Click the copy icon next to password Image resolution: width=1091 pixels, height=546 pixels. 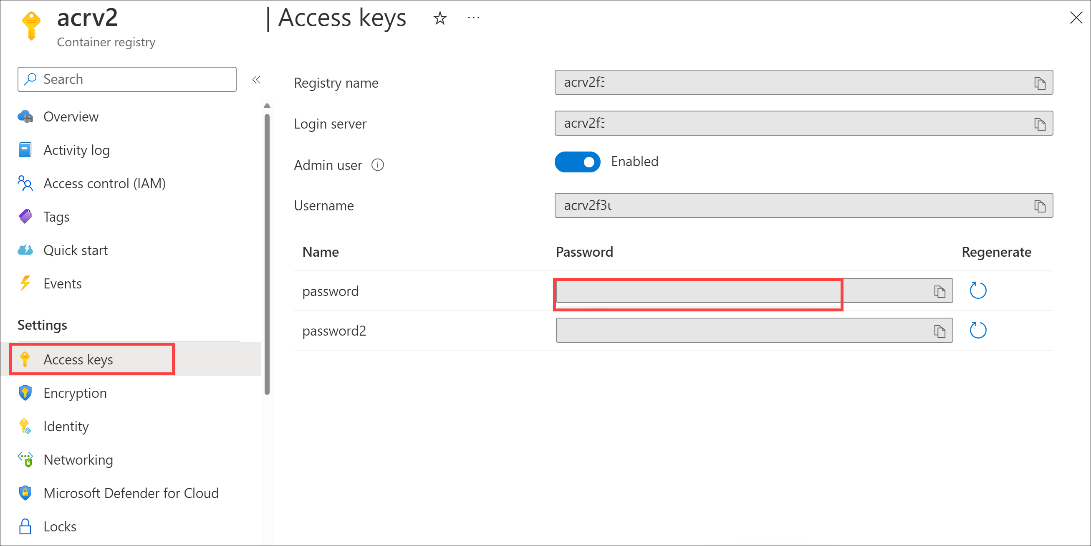point(939,291)
